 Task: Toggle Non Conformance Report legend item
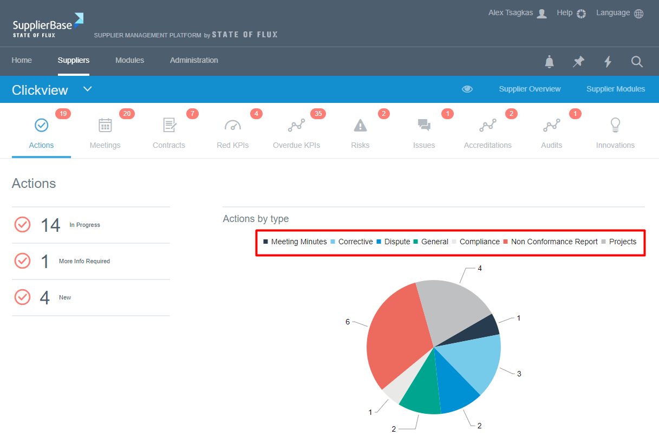pos(551,242)
